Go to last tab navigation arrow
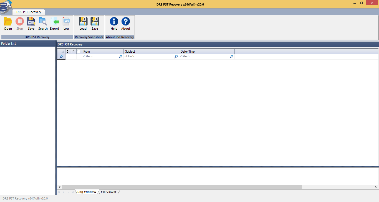Screen dimensions: 379x202 point(73,192)
